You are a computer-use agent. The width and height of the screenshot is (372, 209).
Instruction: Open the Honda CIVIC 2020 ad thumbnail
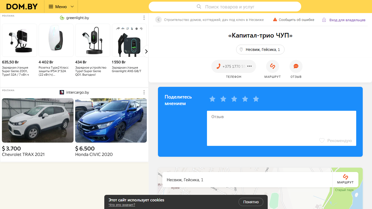[x=111, y=120]
